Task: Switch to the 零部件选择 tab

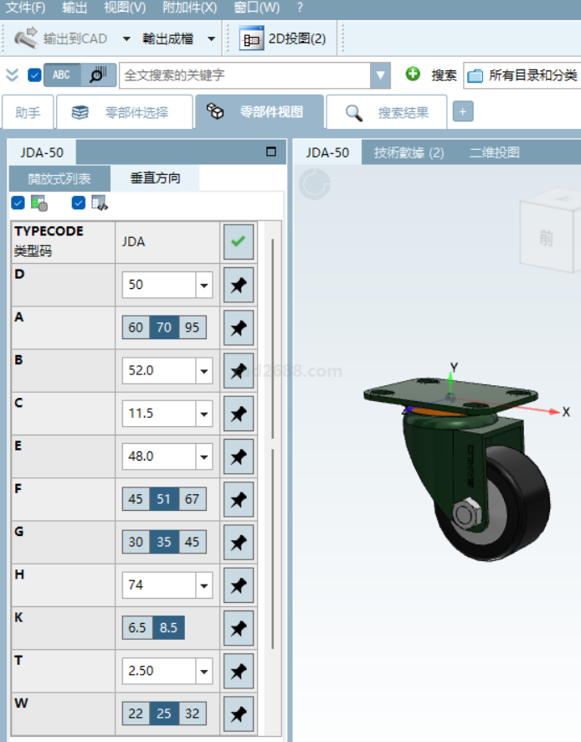Action: tap(122, 112)
